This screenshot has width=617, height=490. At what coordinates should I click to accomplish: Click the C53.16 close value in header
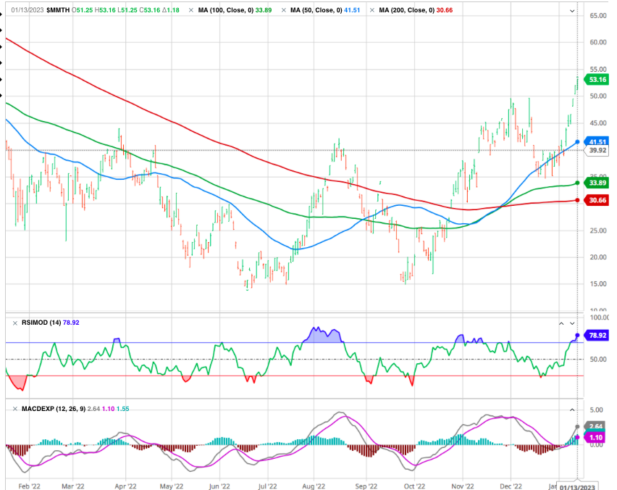tap(151, 10)
